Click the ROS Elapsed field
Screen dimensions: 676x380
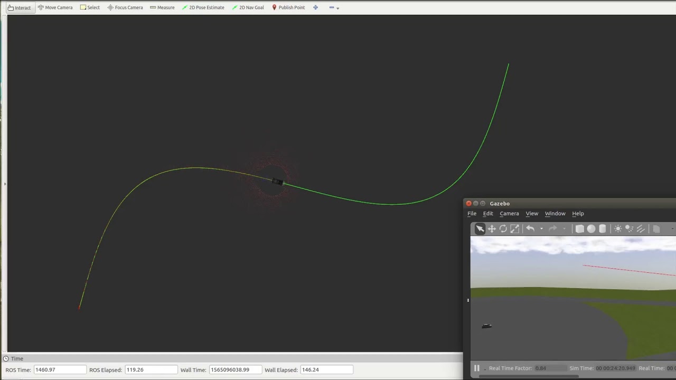[x=151, y=369]
